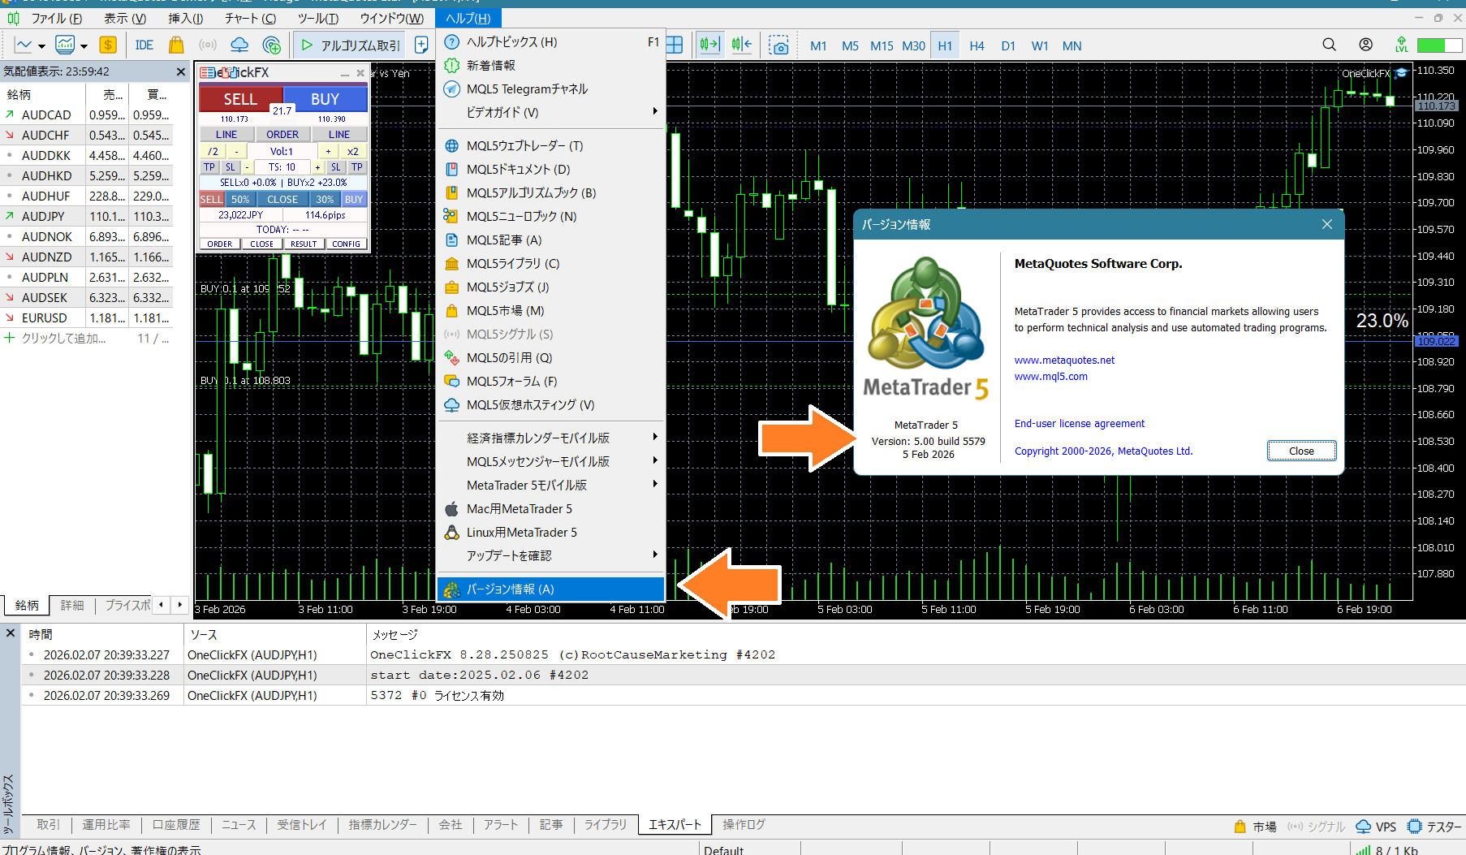Open the virtual hosting cloud icon
This screenshot has width=1466, height=855.
coord(239,45)
